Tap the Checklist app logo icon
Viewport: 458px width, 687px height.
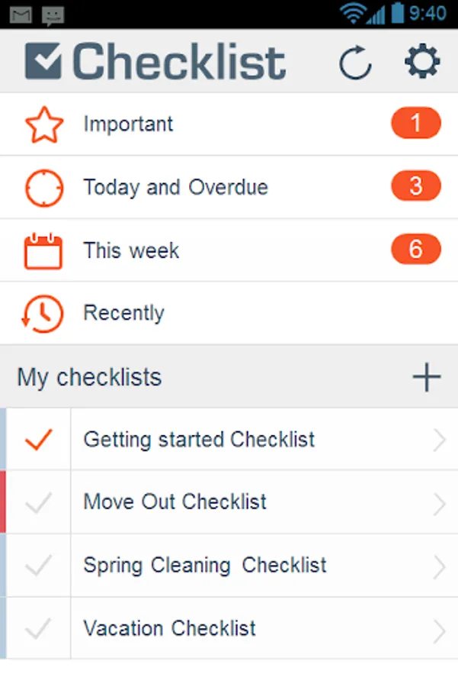click(43, 62)
